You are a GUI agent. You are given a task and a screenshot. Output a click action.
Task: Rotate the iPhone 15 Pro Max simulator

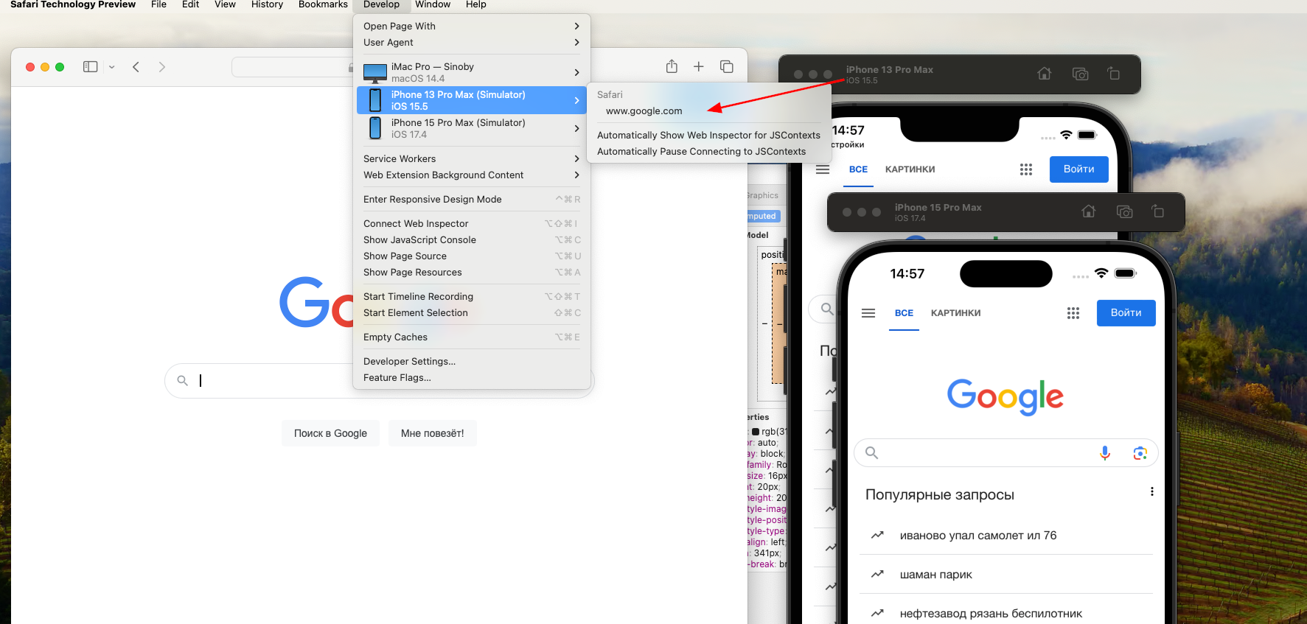(x=1158, y=211)
